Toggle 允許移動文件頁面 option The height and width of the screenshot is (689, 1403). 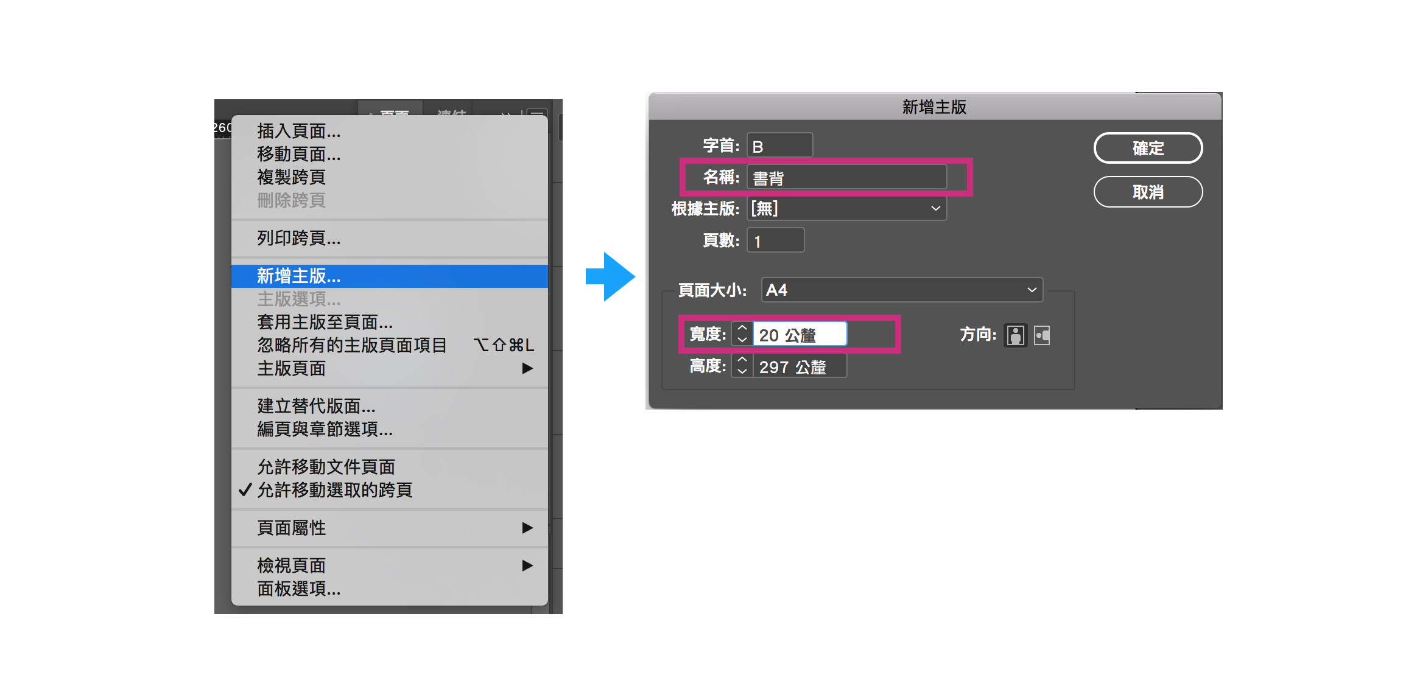click(x=326, y=467)
